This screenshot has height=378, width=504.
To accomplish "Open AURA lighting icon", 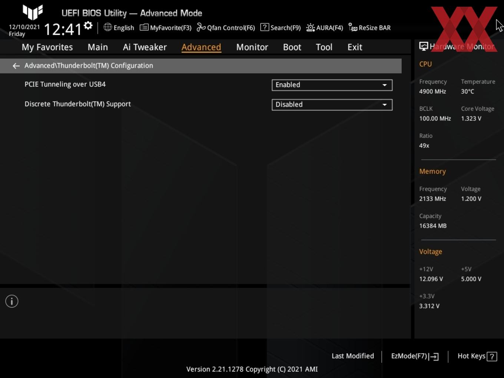I will (x=311, y=27).
